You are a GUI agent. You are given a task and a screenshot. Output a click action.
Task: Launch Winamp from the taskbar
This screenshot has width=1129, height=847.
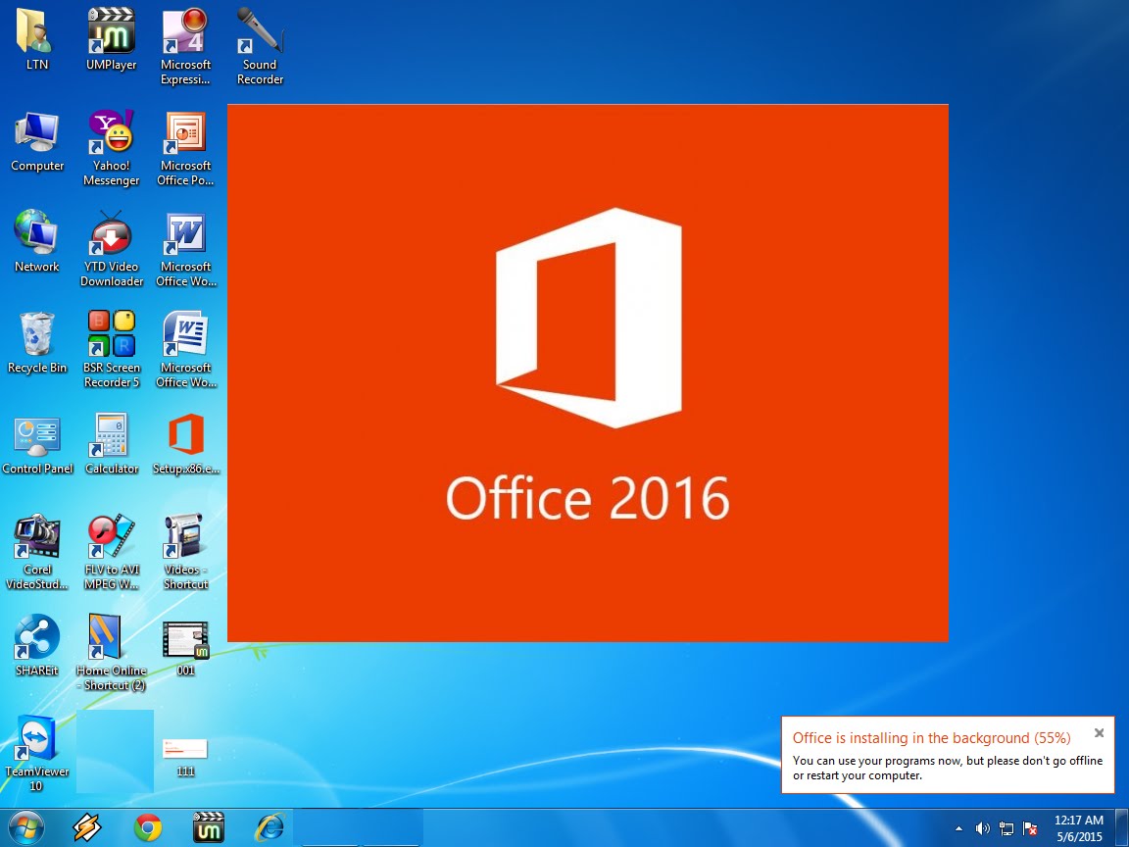point(87,827)
